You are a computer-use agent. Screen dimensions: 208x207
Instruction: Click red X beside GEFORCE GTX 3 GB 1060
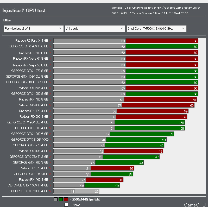[x=50, y=140]
